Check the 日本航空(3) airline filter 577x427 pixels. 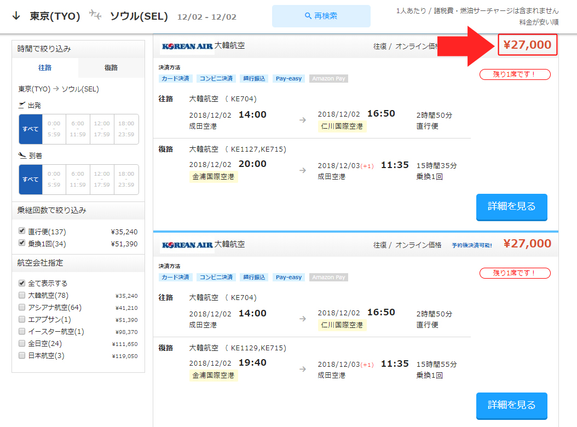pos(22,356)
